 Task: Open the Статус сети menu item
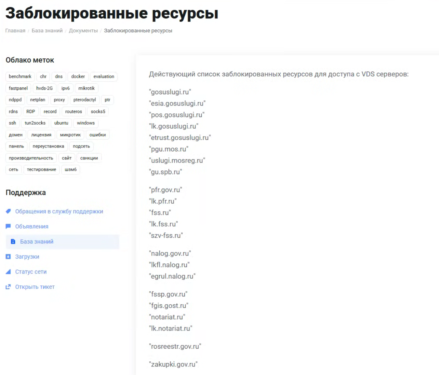click(x=31, y=272)
